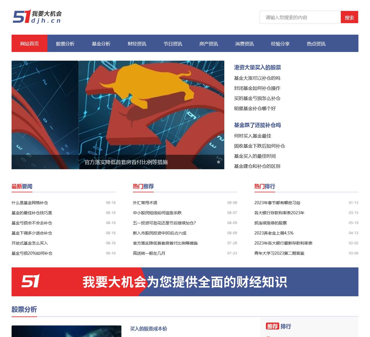Open the 热点资讯 navigation menu item
The width and height of the screenshot is (370, 337).
point(315,44)
